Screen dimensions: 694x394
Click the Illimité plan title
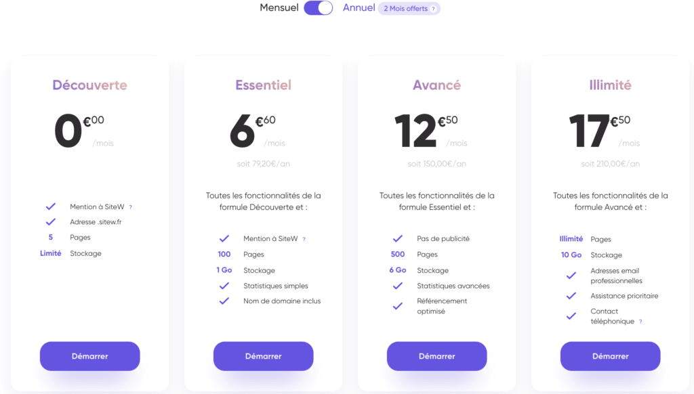[x=610, y=85]
